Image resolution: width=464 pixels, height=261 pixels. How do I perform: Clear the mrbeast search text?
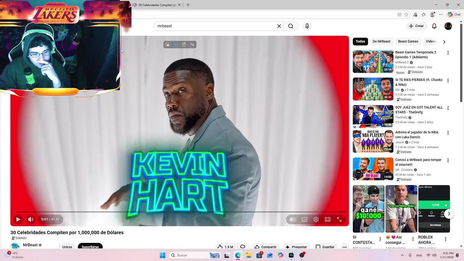pyautogui.click(x=279, y=26)
